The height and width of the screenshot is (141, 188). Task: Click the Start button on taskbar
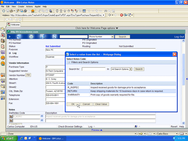pyautogui.click(x=9, y=138)
